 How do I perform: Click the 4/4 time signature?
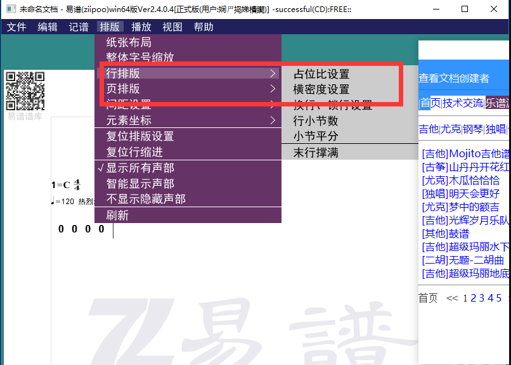tap(77, 184)
